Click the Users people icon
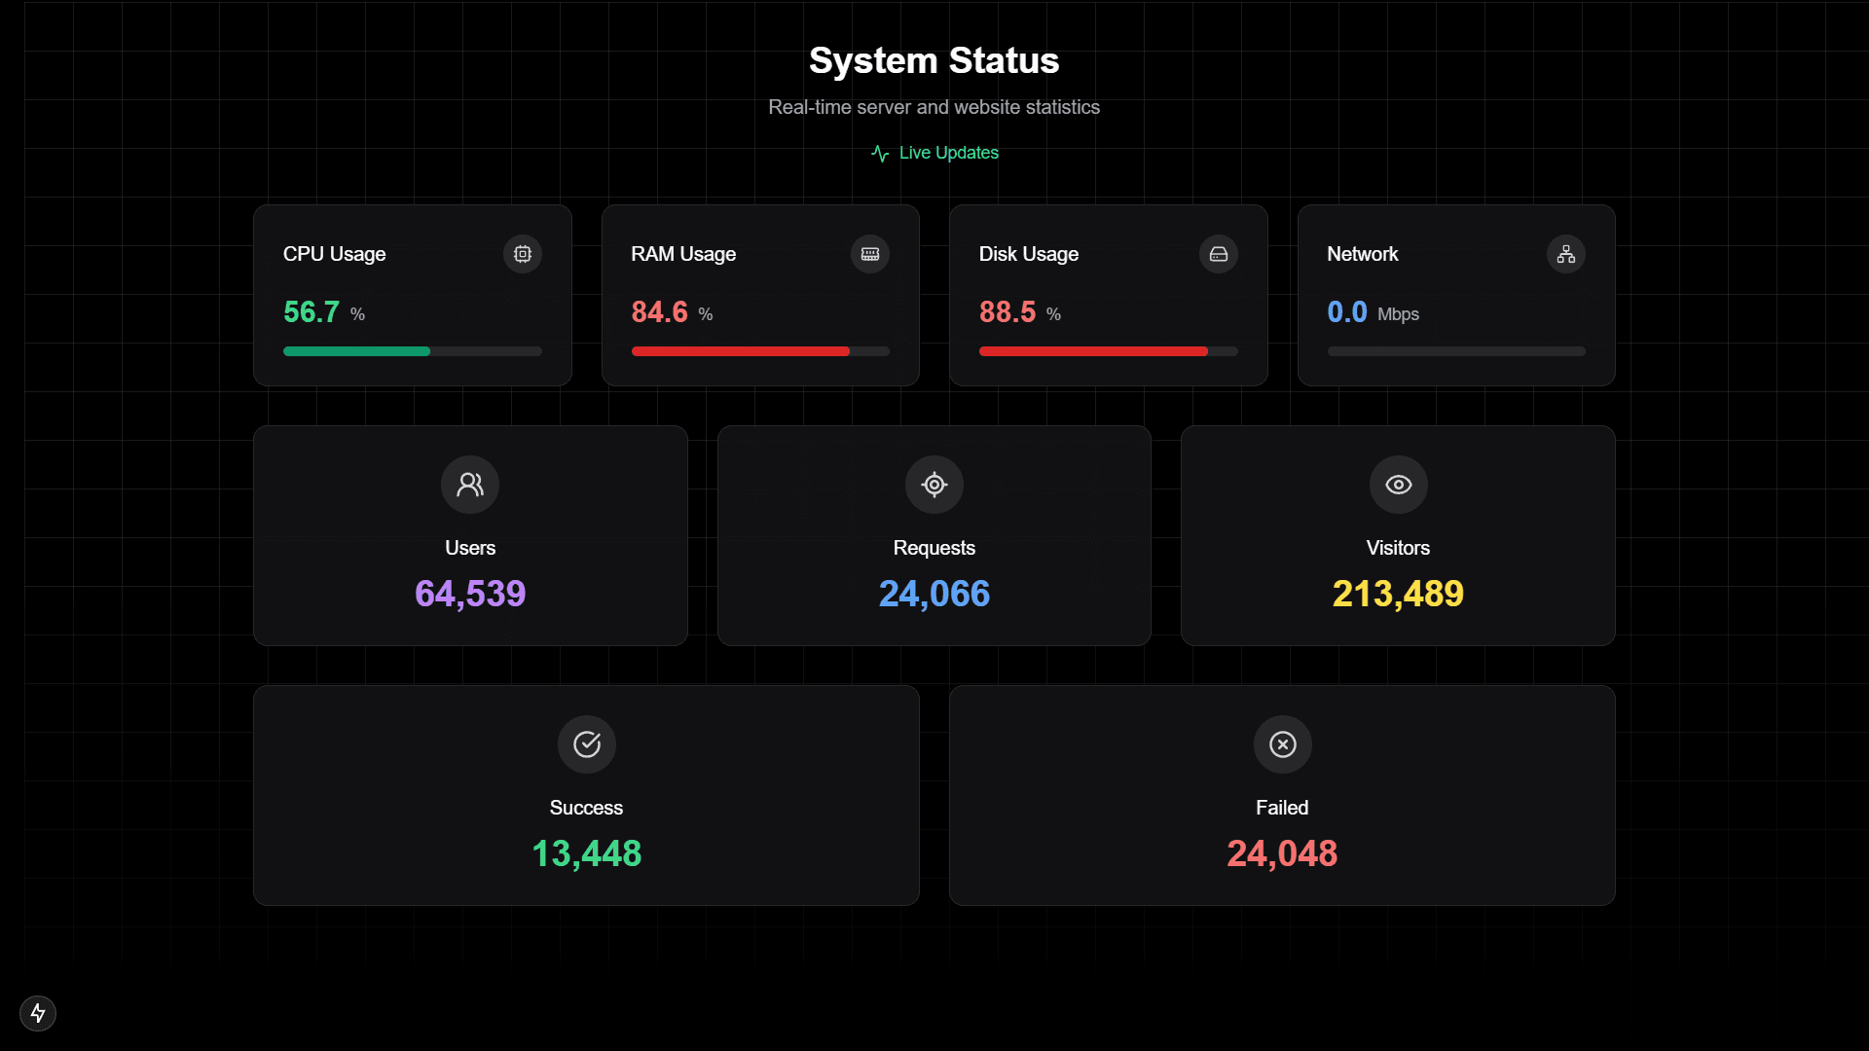 [x=470, y=485]
